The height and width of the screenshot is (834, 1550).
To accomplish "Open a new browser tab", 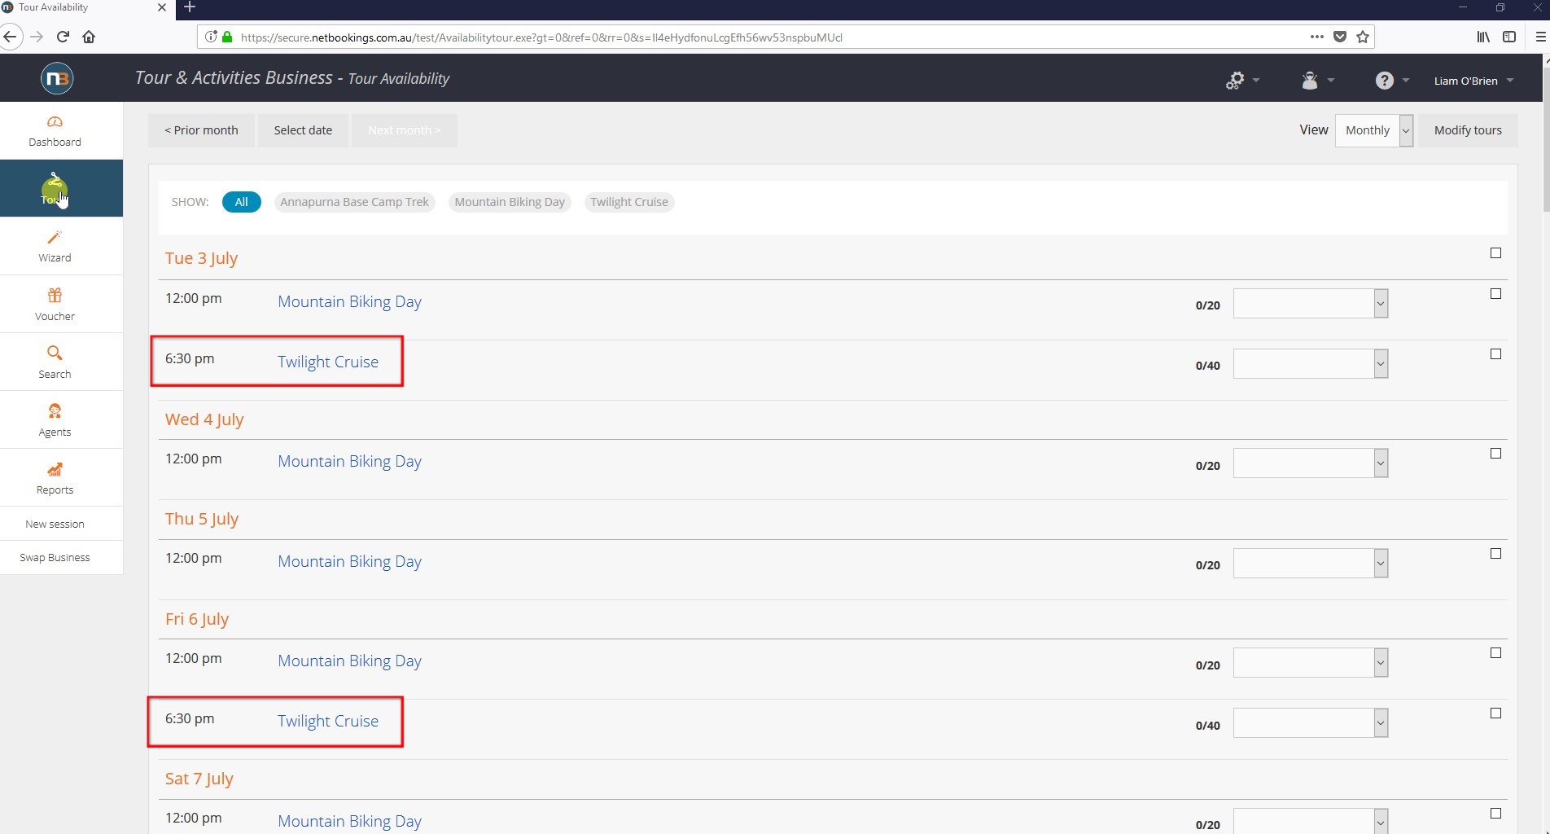I will click(x=190, y=7).
